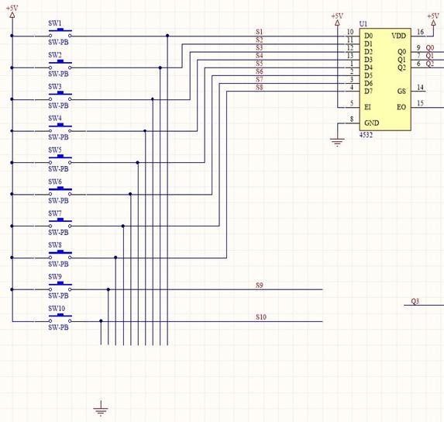This screenshot has width=444, height=422.
Task: Click the S1 net label
Action: [259, 32]
